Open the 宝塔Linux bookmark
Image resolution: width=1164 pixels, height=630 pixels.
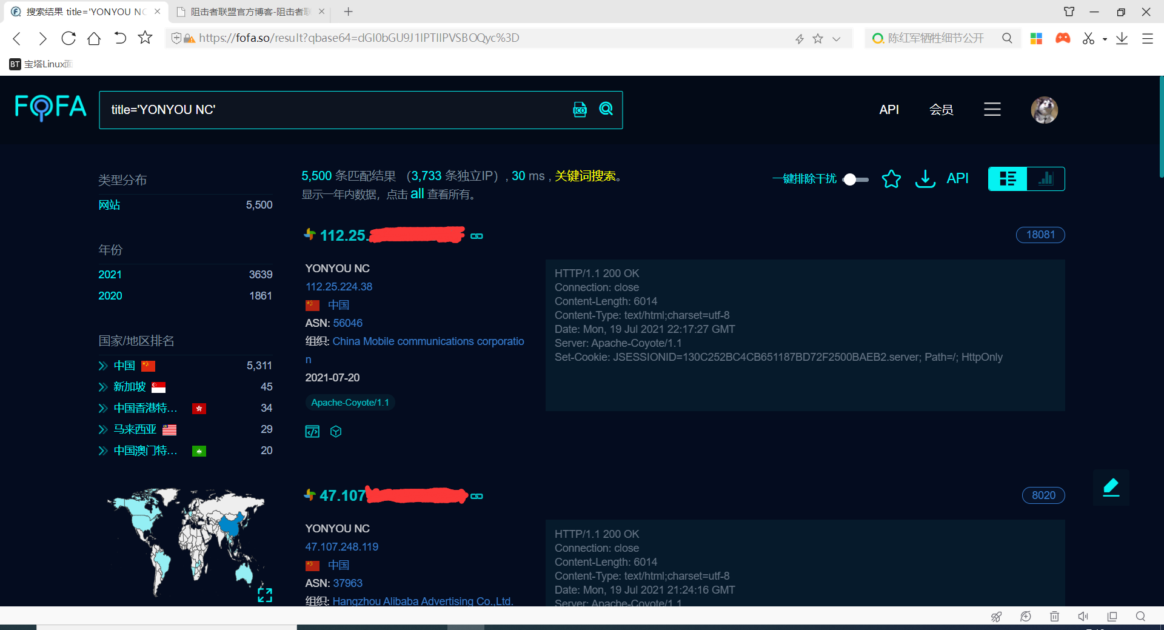coord(41,64)
